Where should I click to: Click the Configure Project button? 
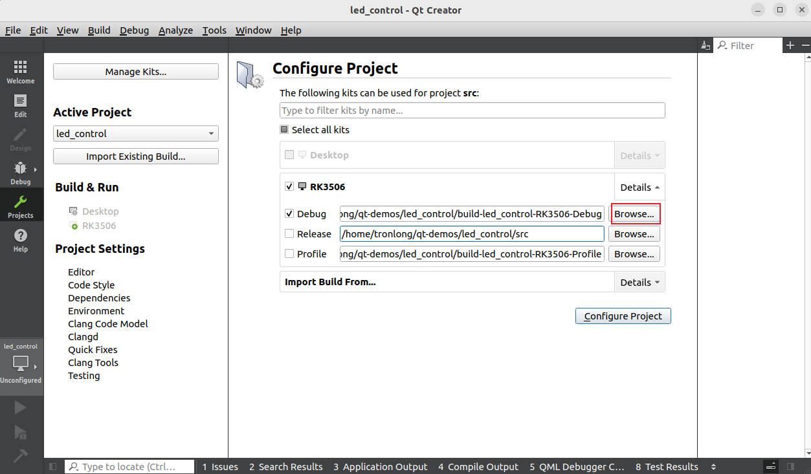(x=623, y=316)
